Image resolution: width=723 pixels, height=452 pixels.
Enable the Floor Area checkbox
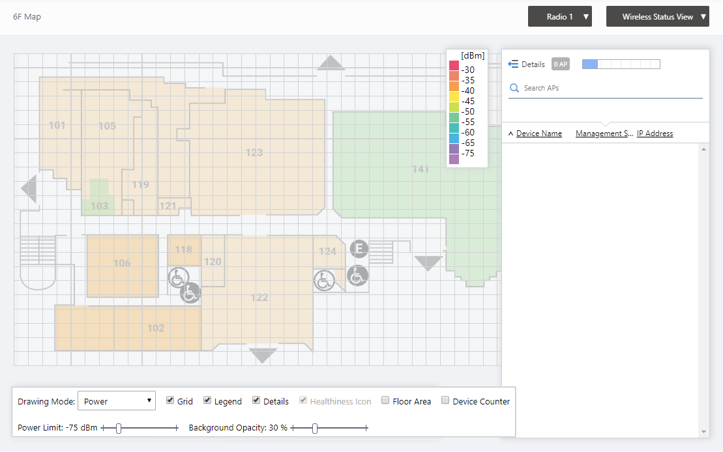385,401
